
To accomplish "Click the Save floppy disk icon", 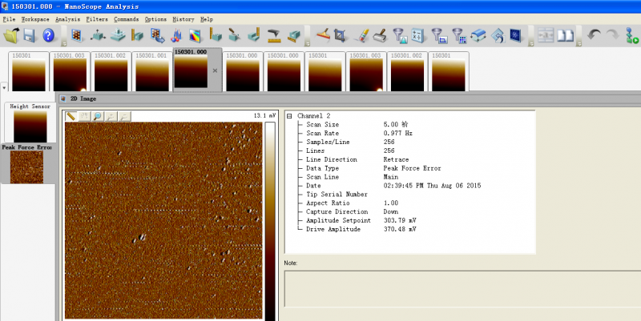I will pyautogui.click(x=29, y=35).
